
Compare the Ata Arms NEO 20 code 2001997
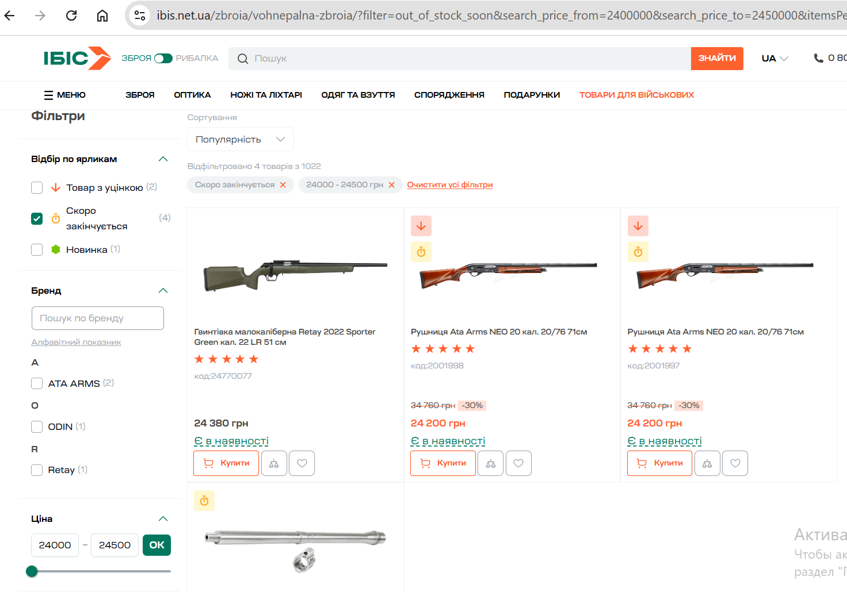[707, 463]
